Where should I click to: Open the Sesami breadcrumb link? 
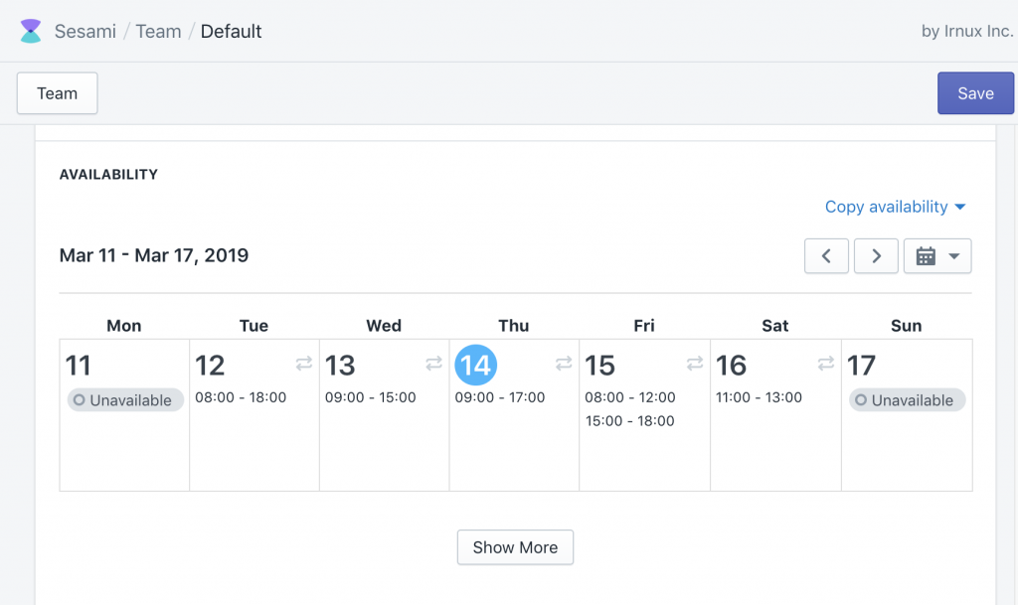point(85,31)
